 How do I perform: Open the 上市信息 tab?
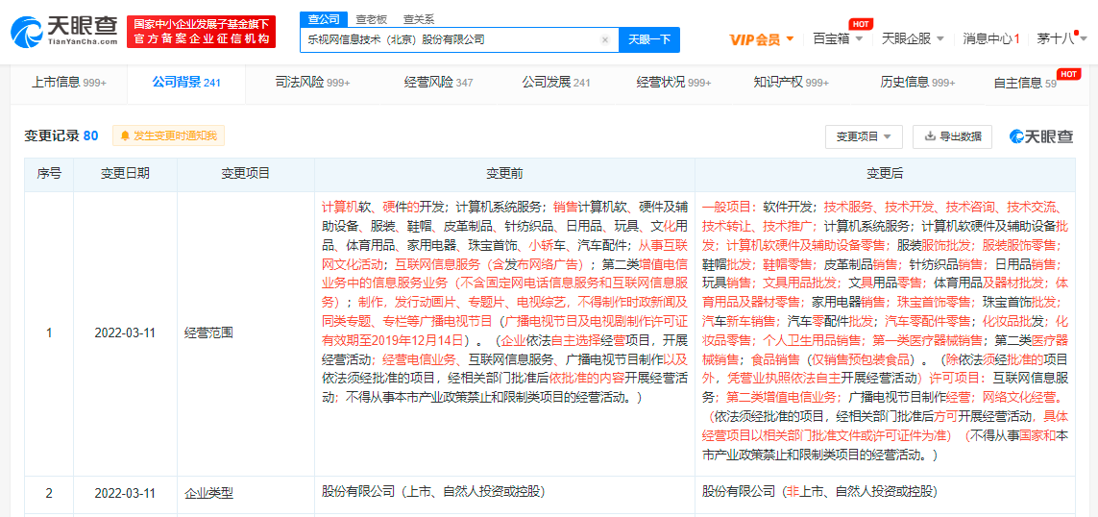(x=68, y=83)
